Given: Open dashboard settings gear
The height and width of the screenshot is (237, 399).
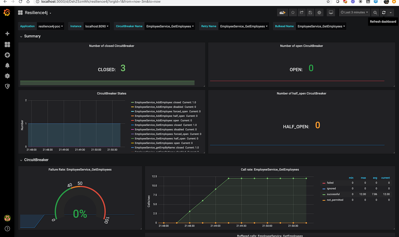Looking at the screenshot, I should coord(319,12).
